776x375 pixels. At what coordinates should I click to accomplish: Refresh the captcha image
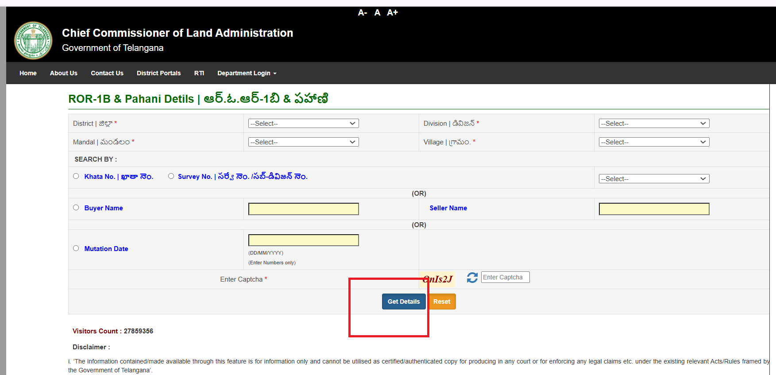pos(472,278)
